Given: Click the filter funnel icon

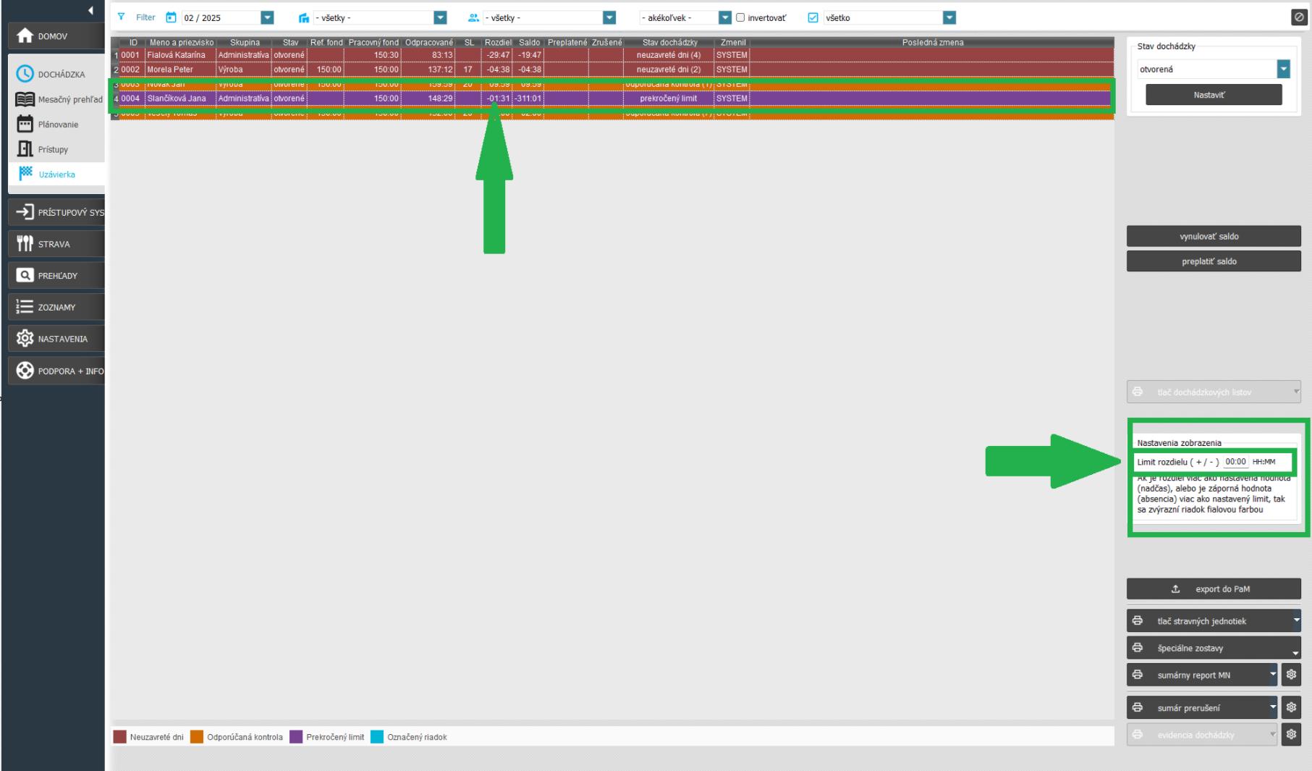Looking at the screenshot, I should click(x=121, y=17).
